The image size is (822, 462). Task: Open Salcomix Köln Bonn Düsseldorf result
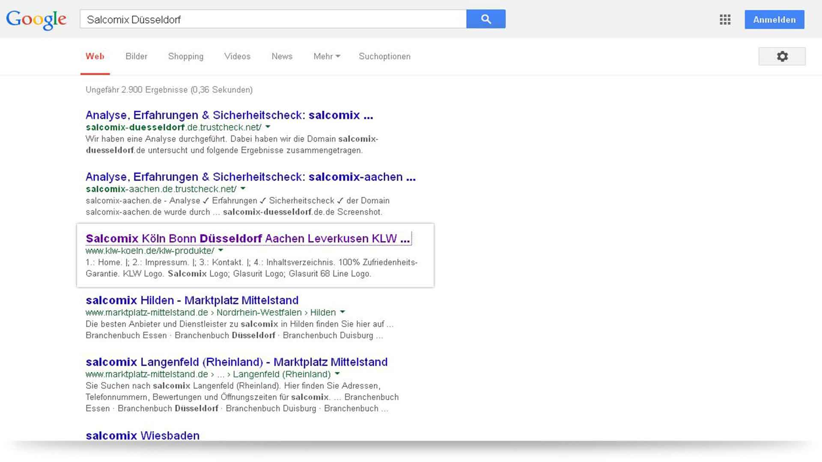248,238
